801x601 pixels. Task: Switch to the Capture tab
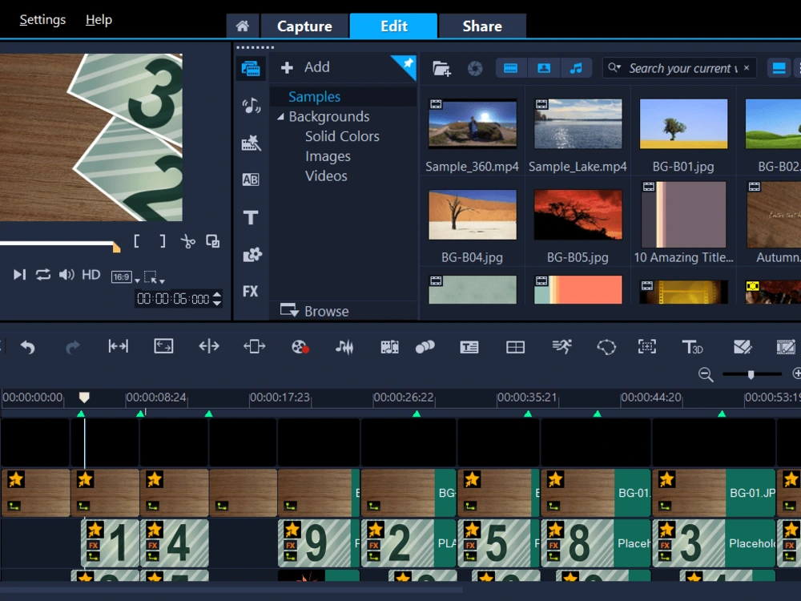(x=304, y=26)
